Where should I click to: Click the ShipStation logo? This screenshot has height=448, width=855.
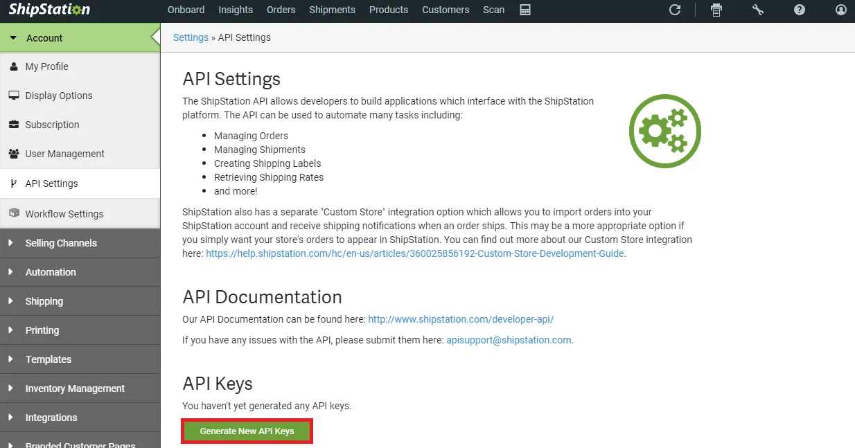(49, 10)
